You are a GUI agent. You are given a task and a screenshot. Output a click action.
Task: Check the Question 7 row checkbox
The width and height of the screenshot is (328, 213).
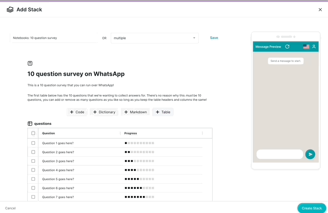[33, 197]
